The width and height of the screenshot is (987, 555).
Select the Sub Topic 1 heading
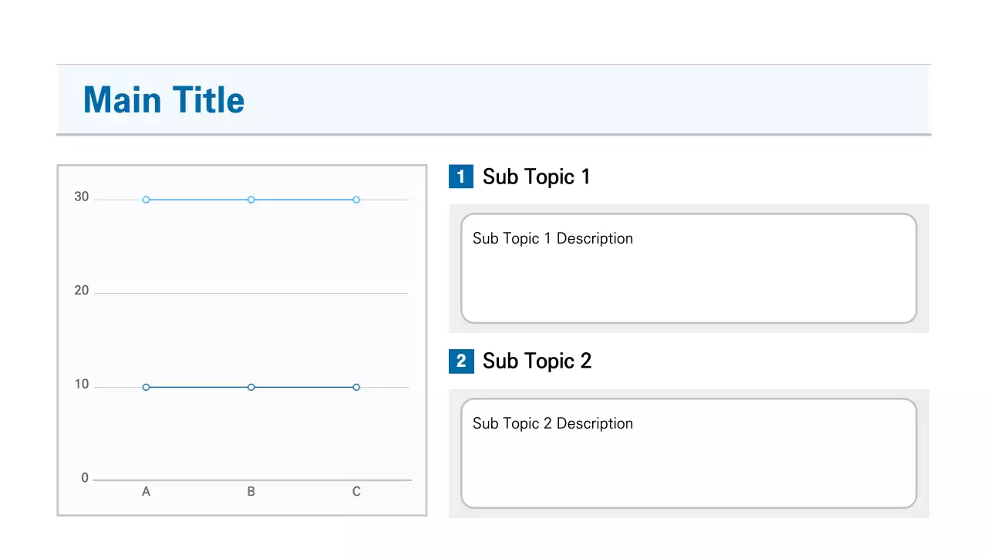pyautogui.click(x=536, y=177)
